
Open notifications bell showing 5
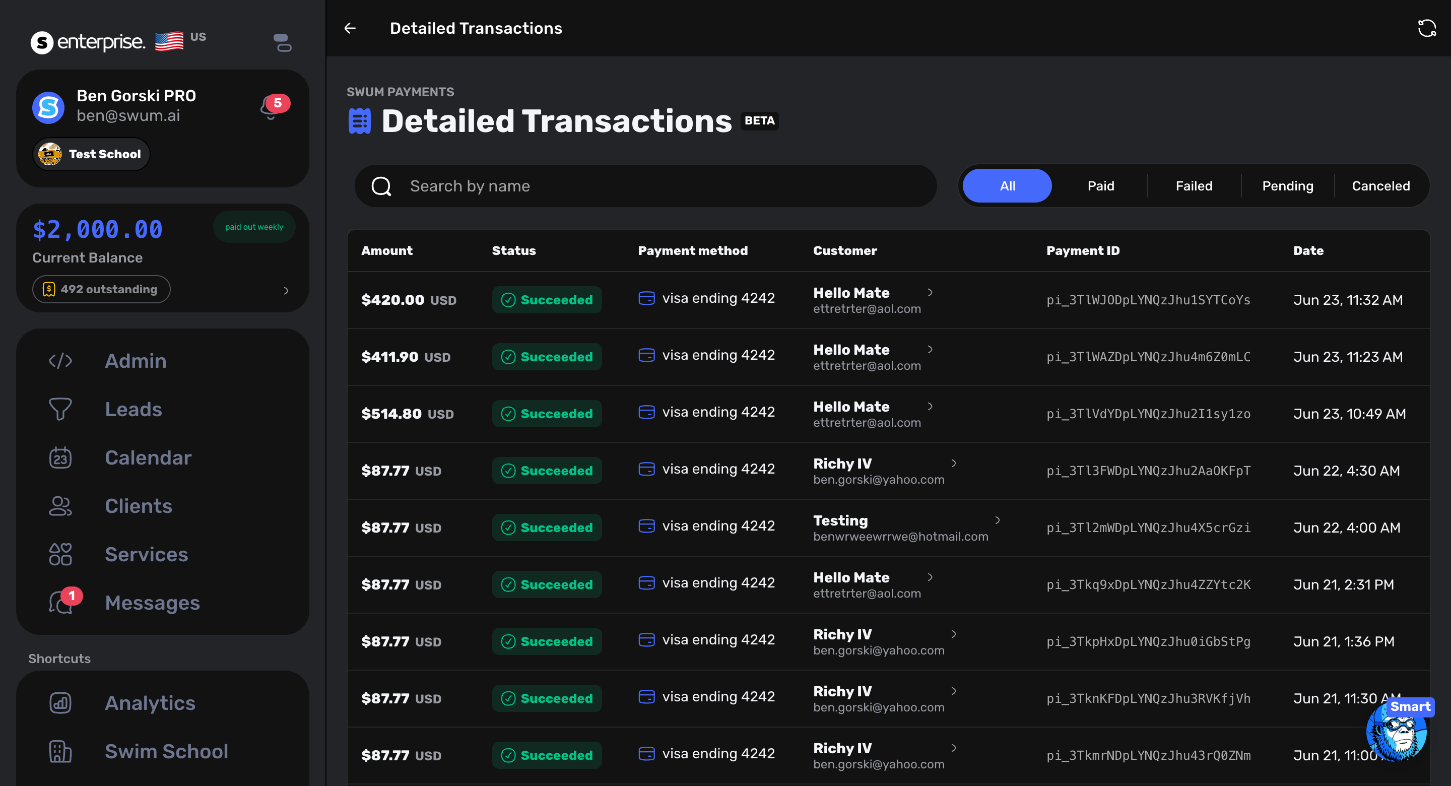(x=274, y=106)
